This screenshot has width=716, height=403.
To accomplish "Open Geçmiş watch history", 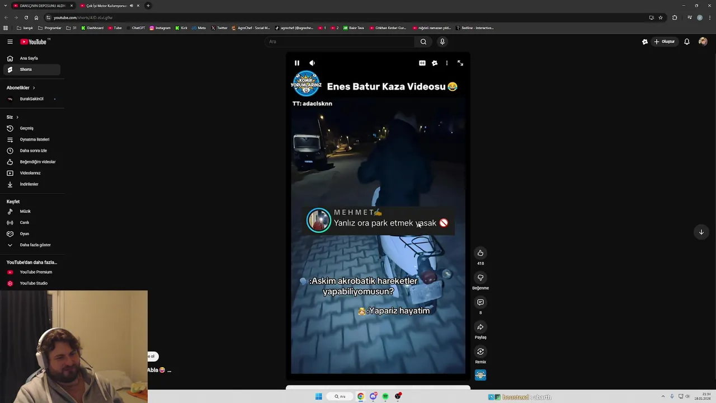I will click(32, 128).
